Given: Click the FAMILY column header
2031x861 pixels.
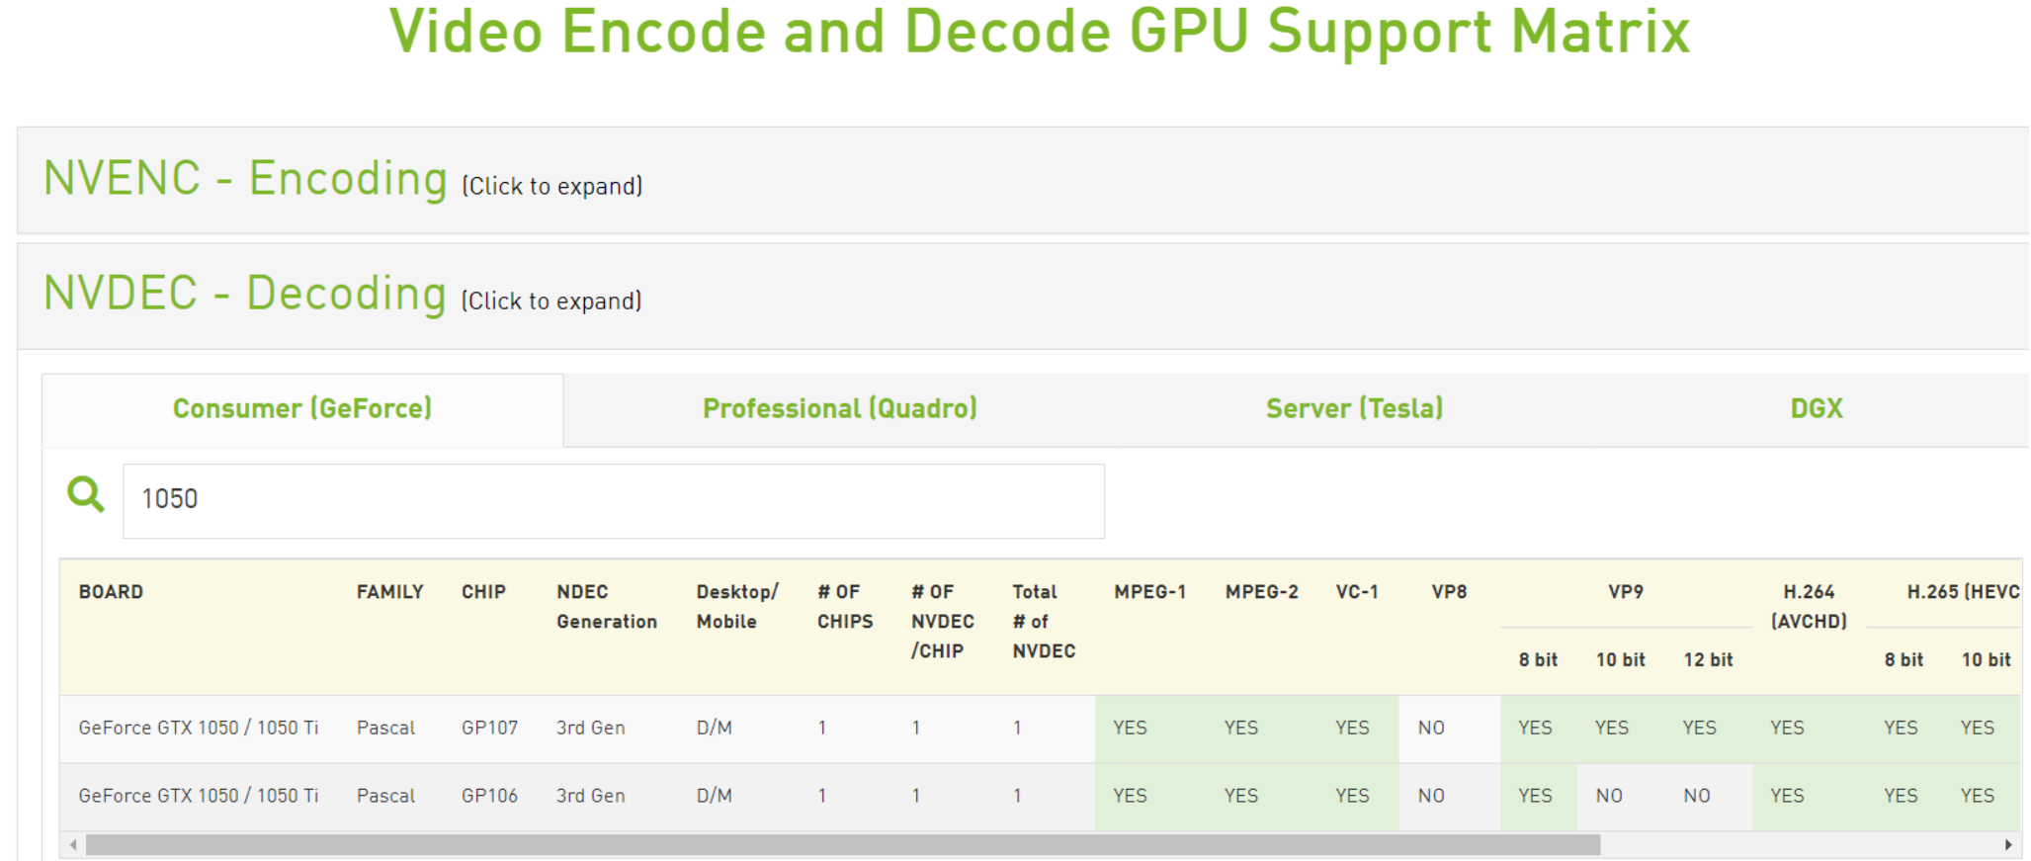Looking at the screenshot, I should [x=389, y=592].
